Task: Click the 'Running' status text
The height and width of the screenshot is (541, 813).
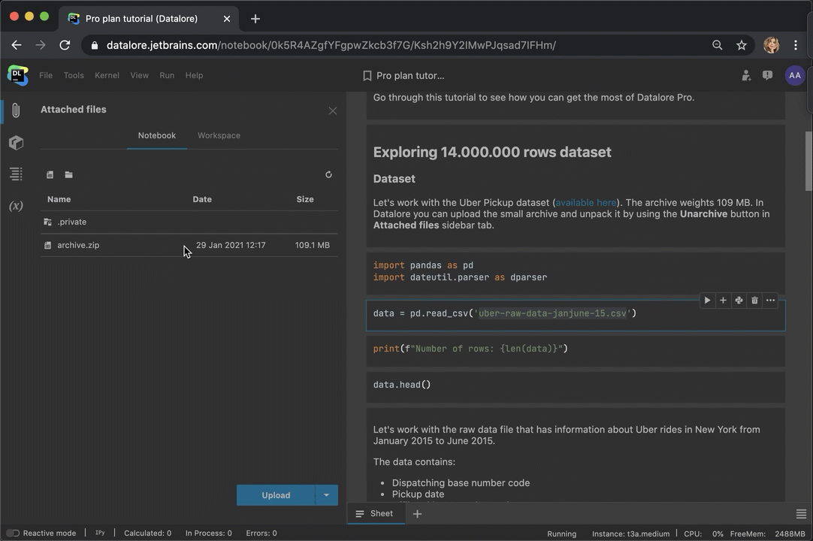Action: 561,533
